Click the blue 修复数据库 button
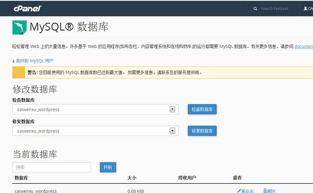Image resolution: width=313 pixels, height=193 pixels. pyautogui.click(x=202, y=131)
